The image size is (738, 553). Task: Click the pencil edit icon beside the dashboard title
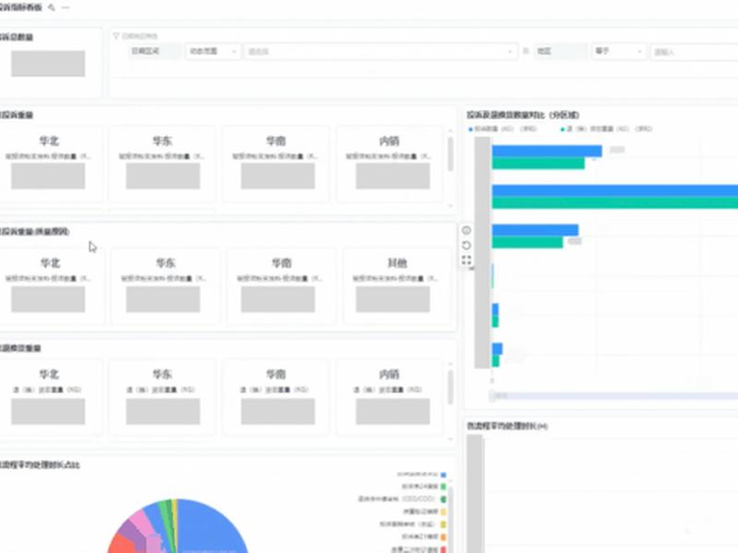point(52,7)
